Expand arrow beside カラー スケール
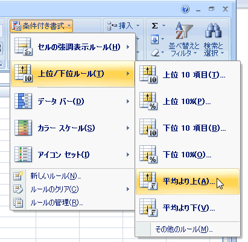This screenshot has width=248, height=242. click(x=128, y=128)
